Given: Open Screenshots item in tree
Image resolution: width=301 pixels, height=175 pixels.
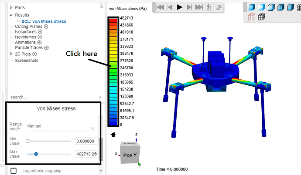Looking at the screenshot, I should click(27, 61).
